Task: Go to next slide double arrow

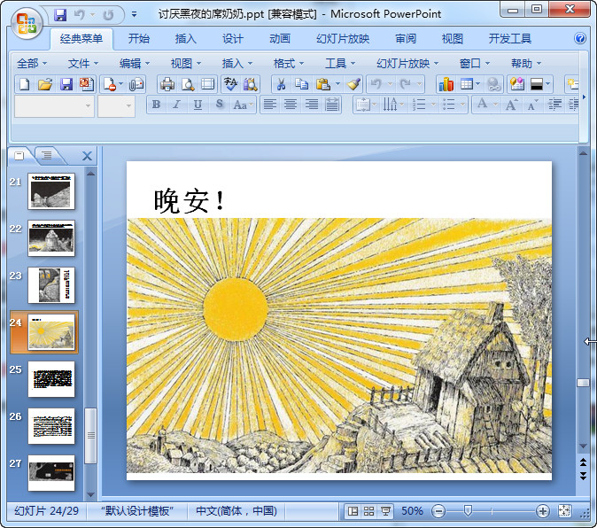Action: [x=583, y=476]
